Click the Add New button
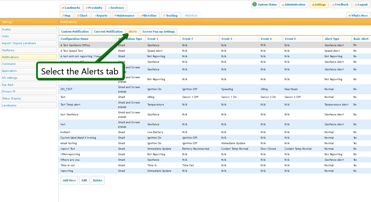 [69, 180]
